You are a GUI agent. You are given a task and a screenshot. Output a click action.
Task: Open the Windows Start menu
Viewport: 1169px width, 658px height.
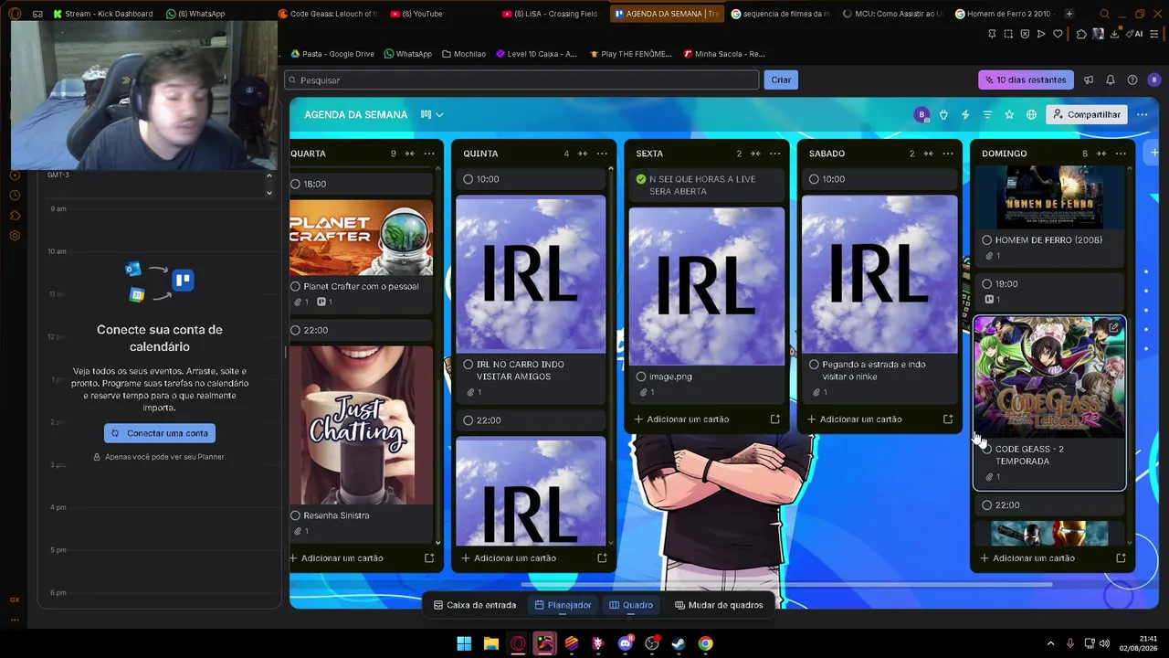point(464,643)
